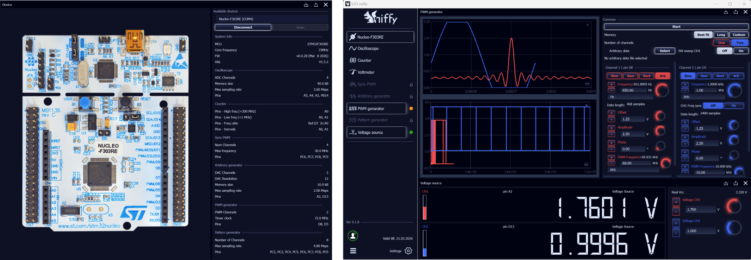Viewport: 751px width, 260px height.
Task: Increase Voltage CH1 with plus button
Action: click(x=676, y=202)
